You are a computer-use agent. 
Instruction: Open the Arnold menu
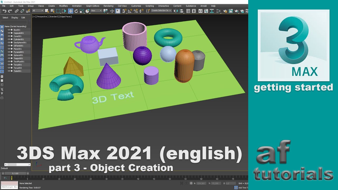tap(204, 6)
